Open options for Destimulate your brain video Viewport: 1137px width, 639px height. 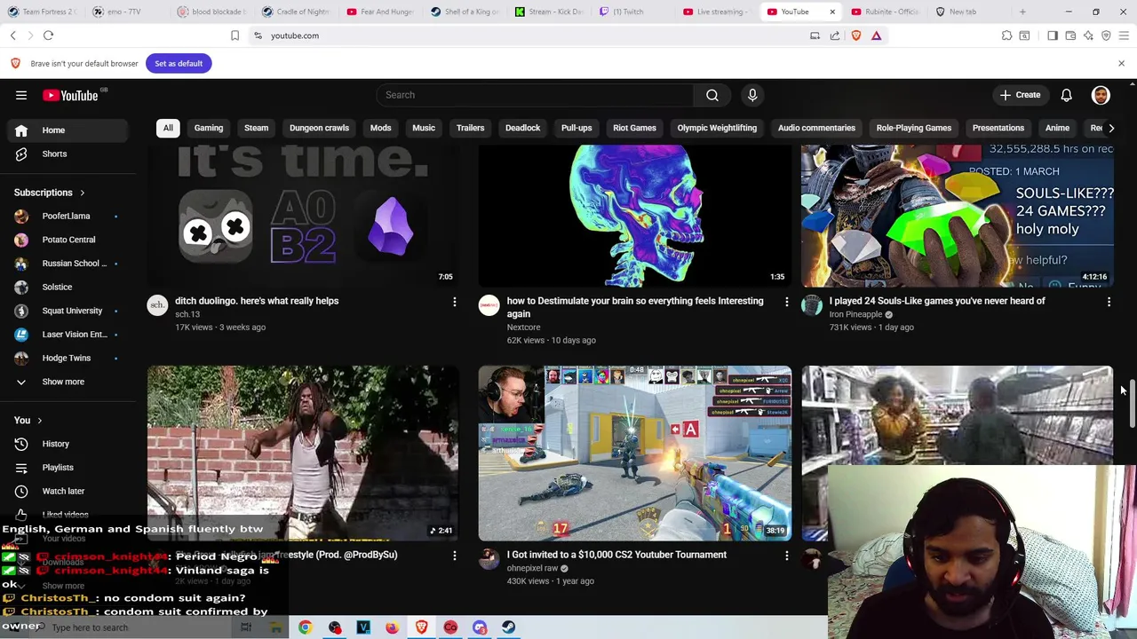(x=786, y=303)
